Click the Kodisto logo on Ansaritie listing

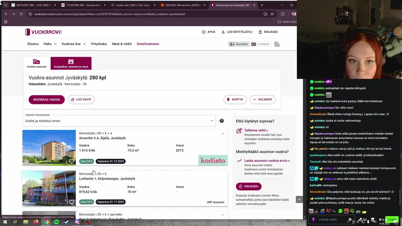[x=213, y=160]
